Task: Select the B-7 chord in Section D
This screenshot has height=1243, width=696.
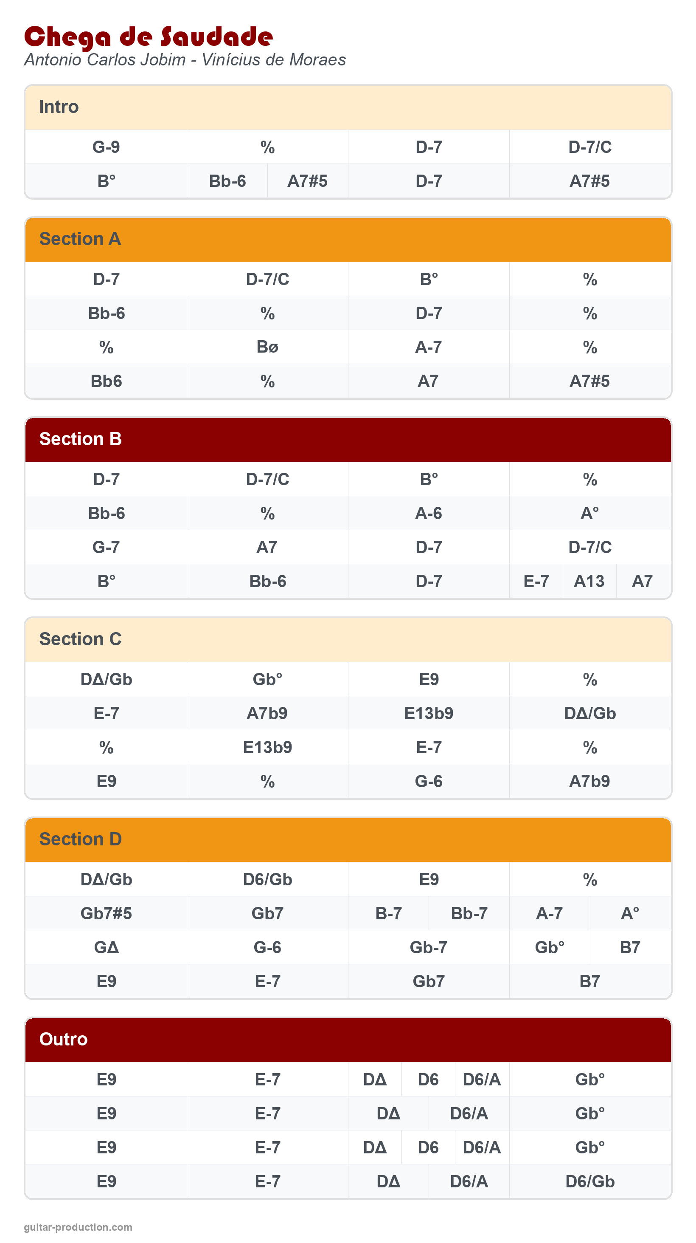Action: [x=388, y=913]
